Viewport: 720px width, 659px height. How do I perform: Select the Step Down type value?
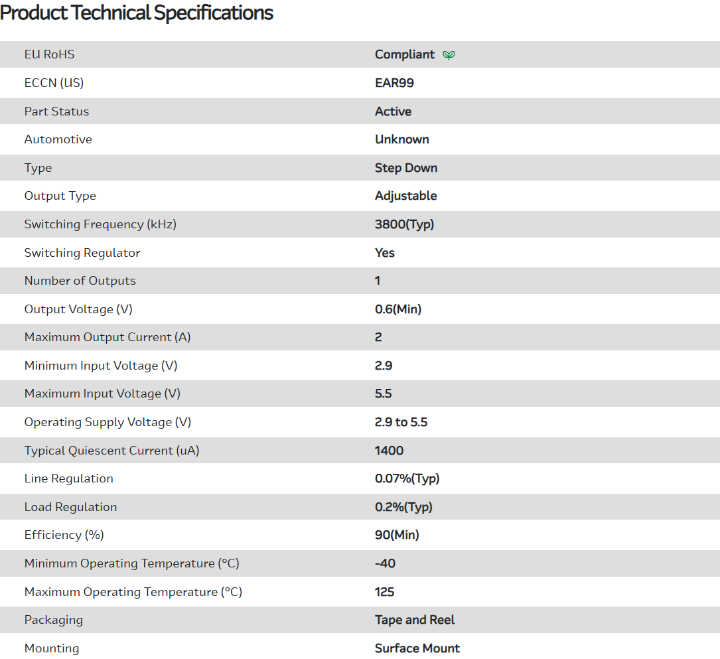click(405, 168)
